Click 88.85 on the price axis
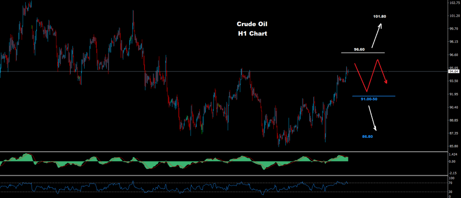461x198 pixels. pyautogui.click(x=454, y=120)
